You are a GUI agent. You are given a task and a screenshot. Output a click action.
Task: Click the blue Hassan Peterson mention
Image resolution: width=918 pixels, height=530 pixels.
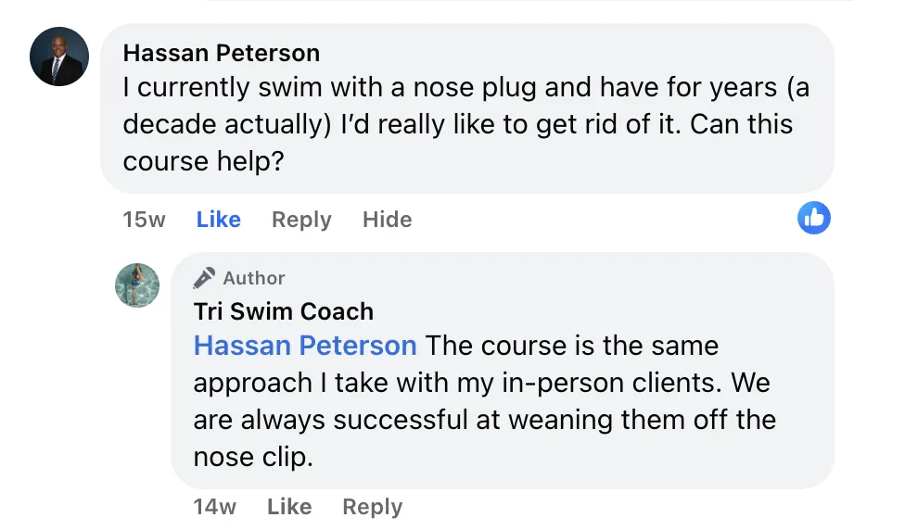click(x=305, y=346)
